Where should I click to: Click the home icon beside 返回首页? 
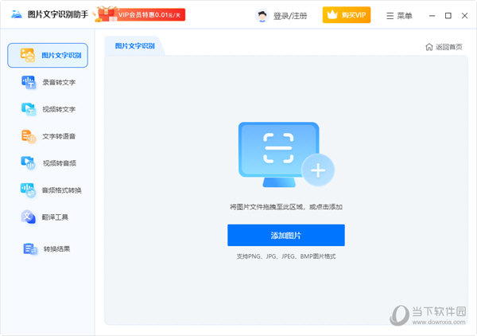pos(429,47)
